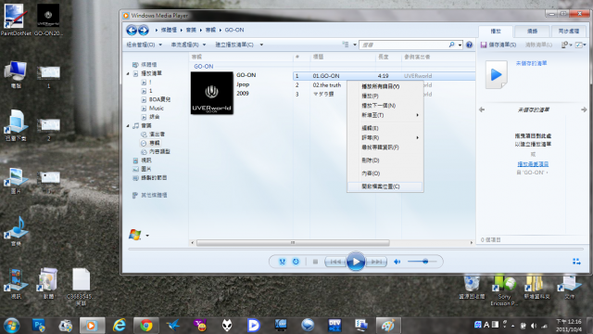
Task: Click the save list floppy disk button
Action: coord(484,45)
